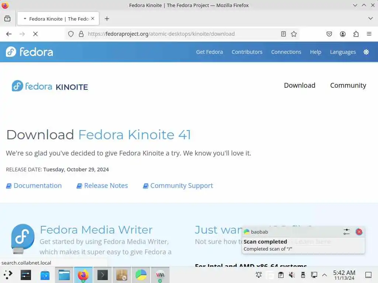Open a new tab with the plus button
Image resolution: width=378 pixels, height=283 pixels.
click(107, 18)
